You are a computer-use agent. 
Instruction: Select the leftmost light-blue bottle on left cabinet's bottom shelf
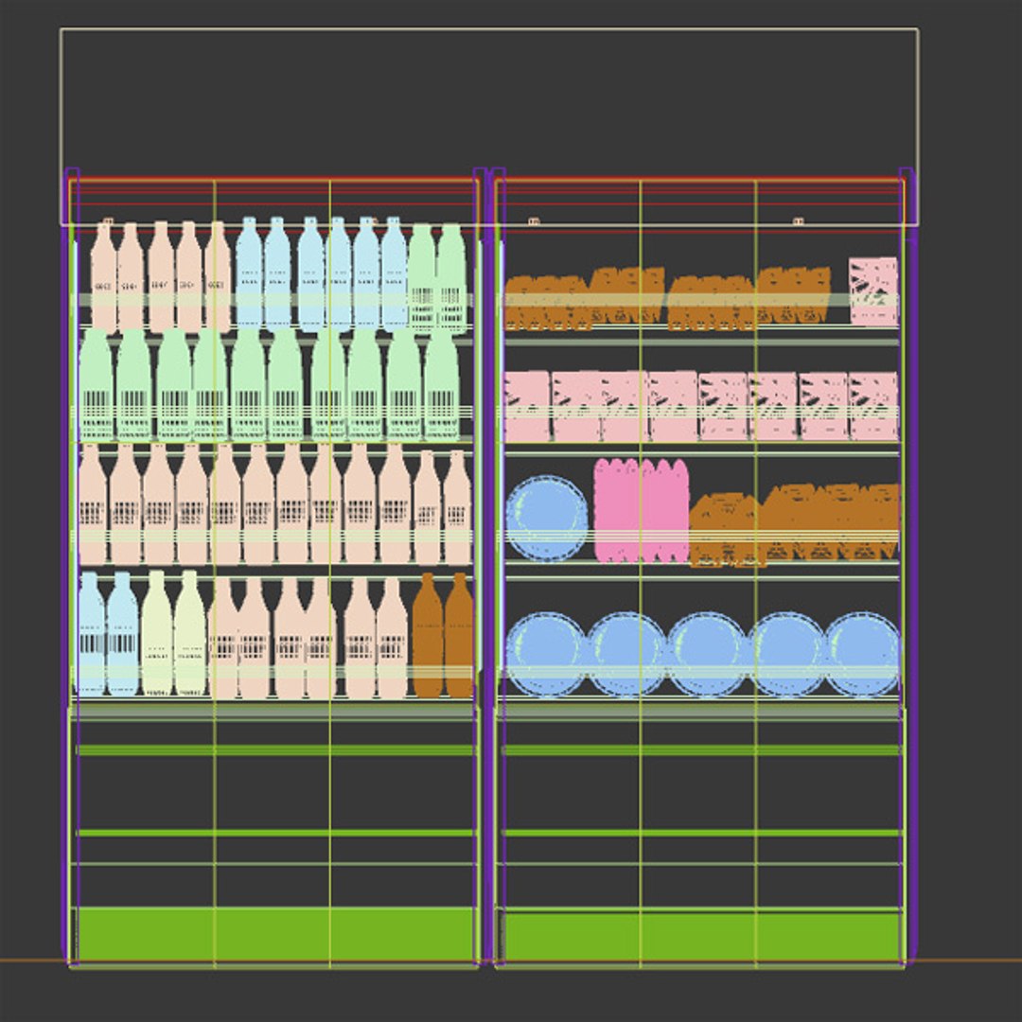pyautogui.click(x=91, y=634)
